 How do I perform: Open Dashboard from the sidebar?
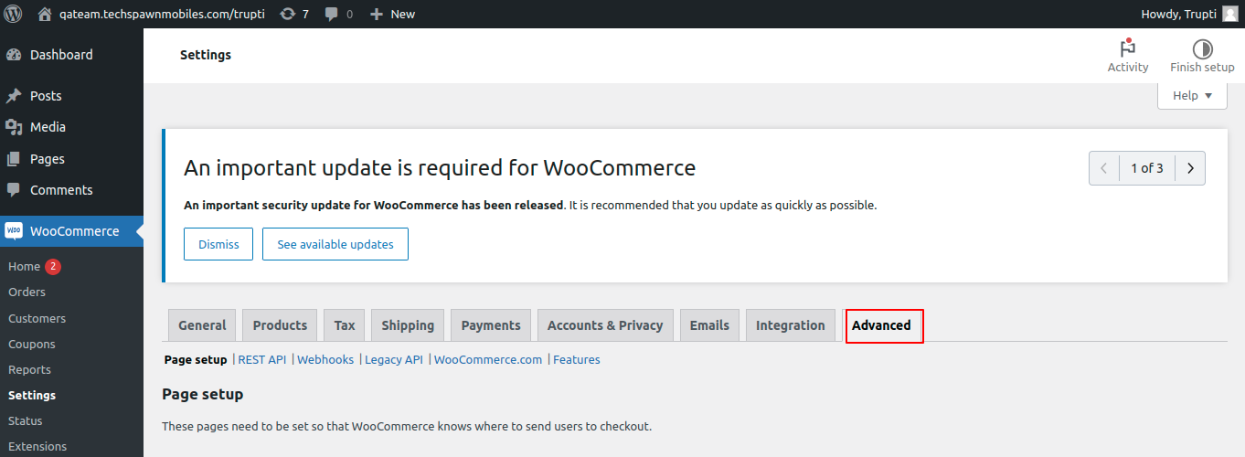point(60,55)
